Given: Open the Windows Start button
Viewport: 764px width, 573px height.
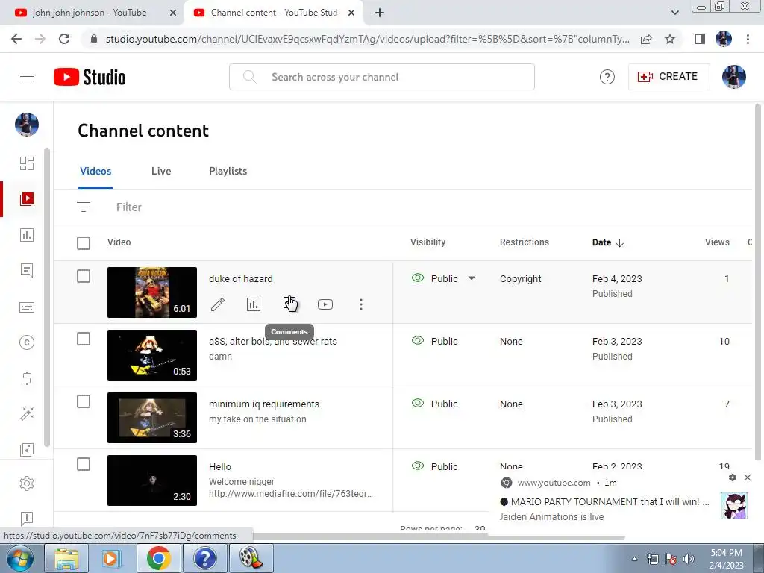Looking at the screenshot, I should [19, 558].
